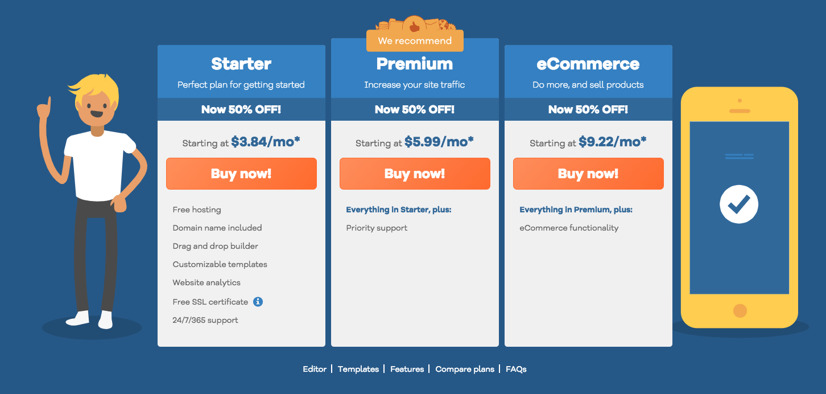Click the checkmark icon on the phone illustration
This screenshot has width=826, height=394.
pos(739,204)
